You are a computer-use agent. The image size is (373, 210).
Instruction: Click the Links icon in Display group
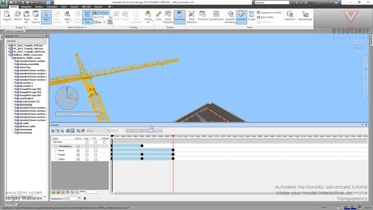click(159, 16)
